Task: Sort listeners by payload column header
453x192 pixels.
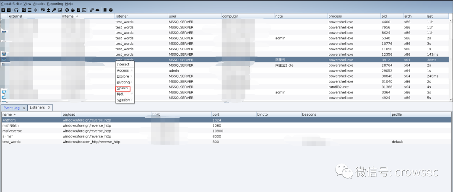Action: 106,114
